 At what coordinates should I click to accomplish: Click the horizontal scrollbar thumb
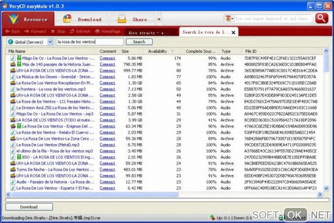click(x=95, y=194)
